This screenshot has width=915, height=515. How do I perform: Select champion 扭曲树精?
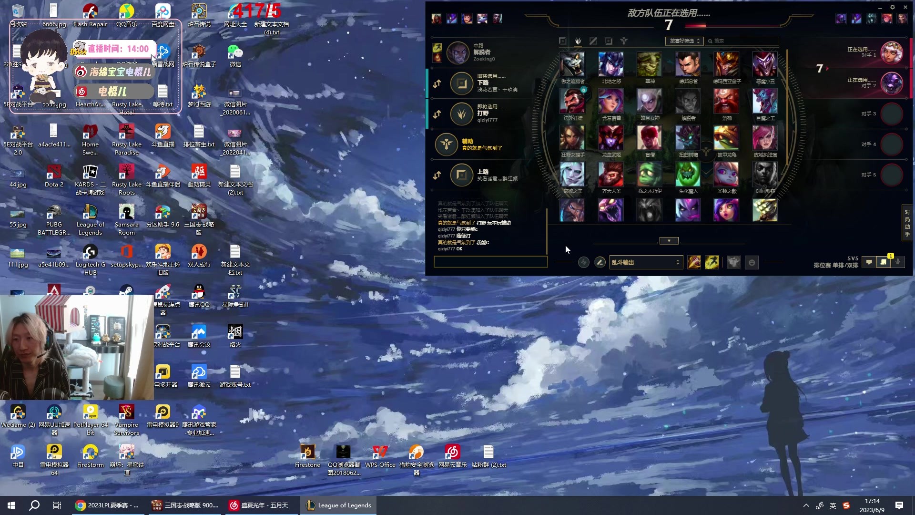(688, 138)
